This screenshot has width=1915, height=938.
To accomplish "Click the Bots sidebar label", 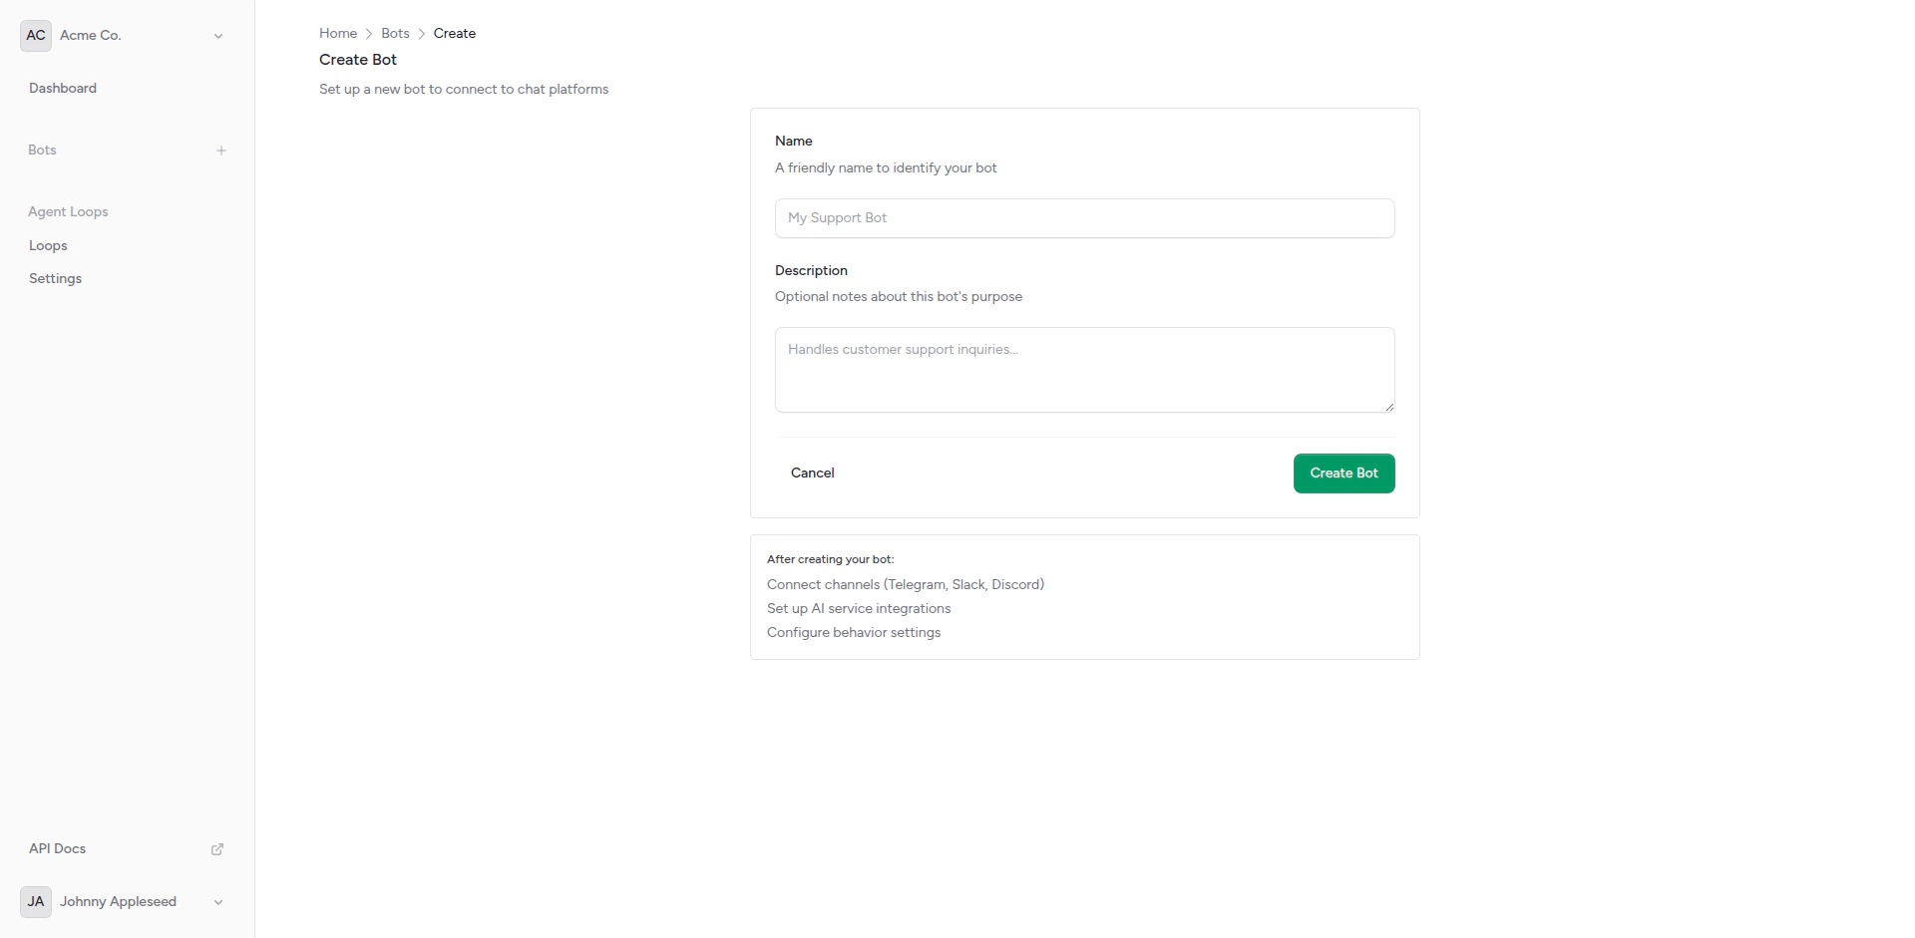I will [x=42, y=150].
